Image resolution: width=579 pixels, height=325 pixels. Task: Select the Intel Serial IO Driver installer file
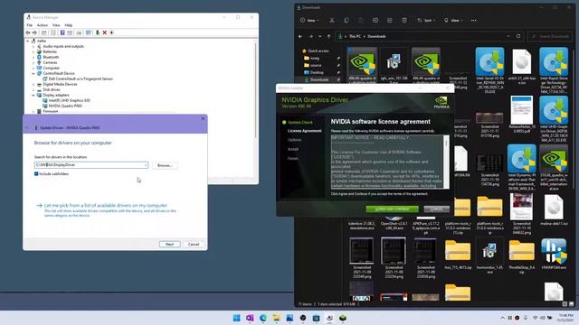(489, 70)
